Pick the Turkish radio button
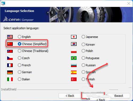The height and width of the screenshot is (101, 133). pyautogui.click(x=83, y=79)
